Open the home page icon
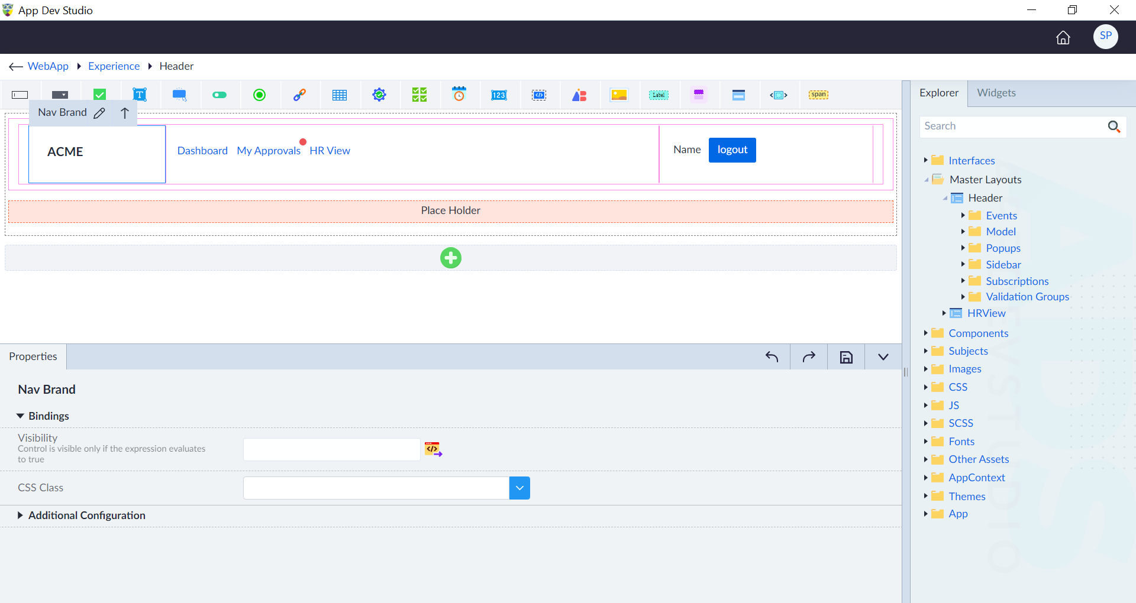Screen dimensions: 1136x603 point(1063,37)
